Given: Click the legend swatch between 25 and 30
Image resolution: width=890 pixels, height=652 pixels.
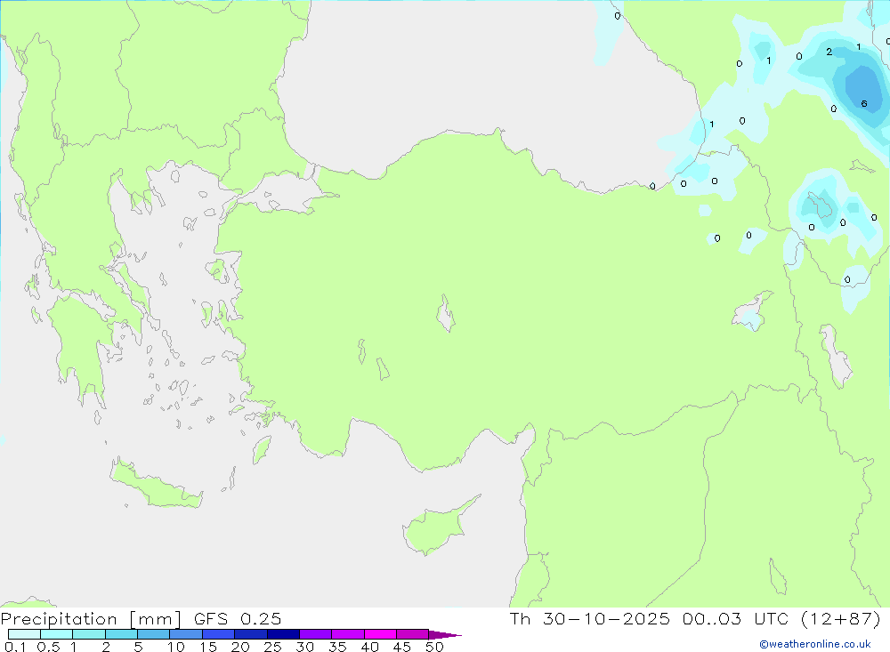Looking at the screenshot, I should click(283, 634).
